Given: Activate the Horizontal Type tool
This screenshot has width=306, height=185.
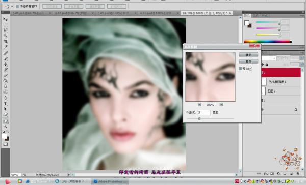Looking at the screenshot, I should click(x=5, y=104).
